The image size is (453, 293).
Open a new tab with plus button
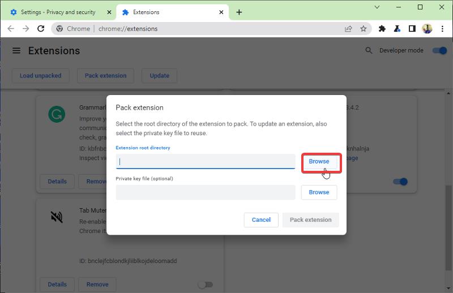(x=239, y=12)
